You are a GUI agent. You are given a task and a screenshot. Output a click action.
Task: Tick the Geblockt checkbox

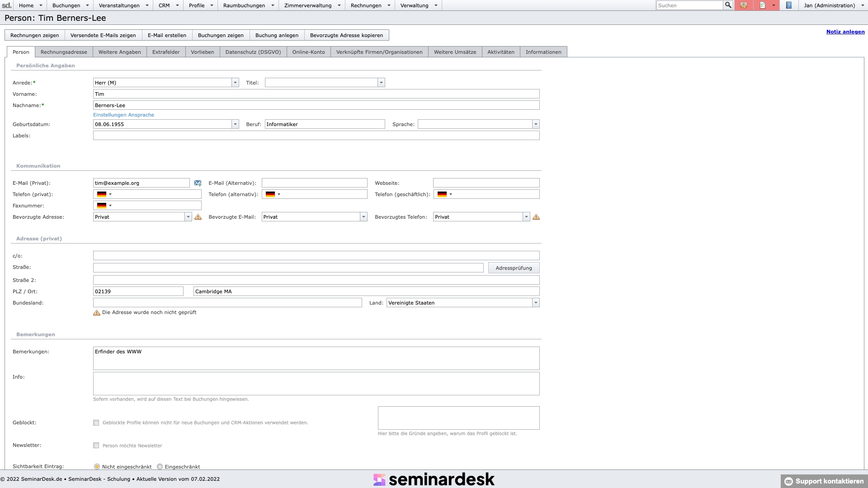[x=96, y=422]
